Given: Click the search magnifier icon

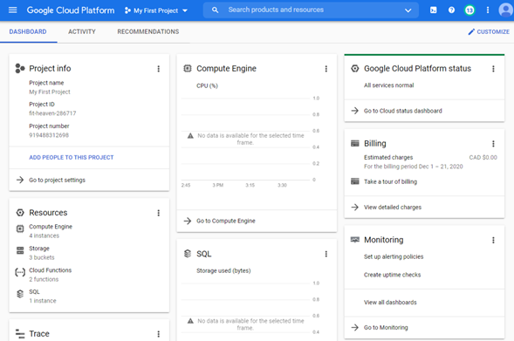Looking at the screenshot, I should 215,10.
